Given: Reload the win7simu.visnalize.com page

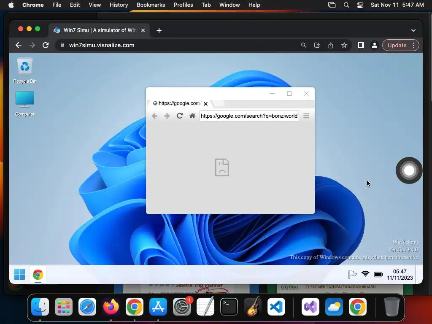Looking at the screenshot, I should tap(46, 45).
